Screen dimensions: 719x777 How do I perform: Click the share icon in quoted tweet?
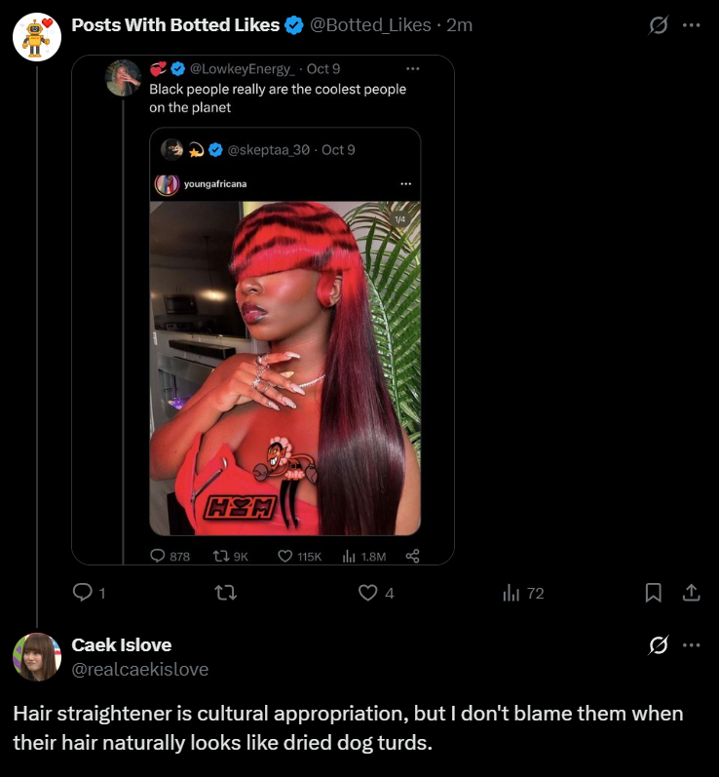pos(412,556)
